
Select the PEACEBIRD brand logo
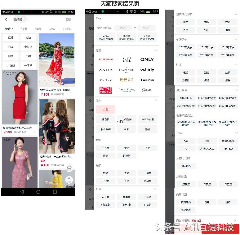tap(127, 70)
